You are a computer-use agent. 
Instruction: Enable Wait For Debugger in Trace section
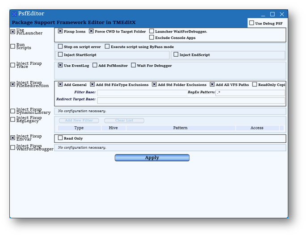coord(133,65)
